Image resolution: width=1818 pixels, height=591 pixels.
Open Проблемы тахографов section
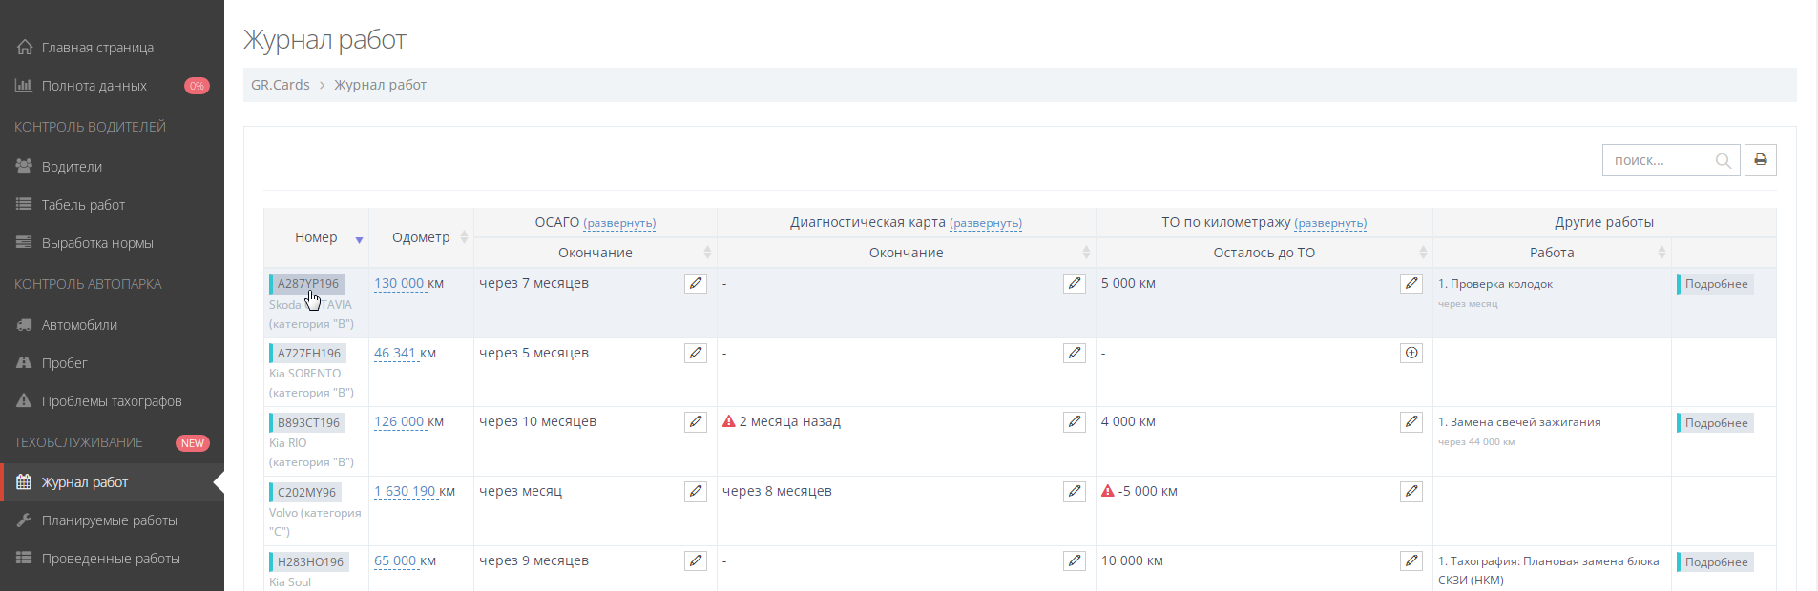pos(112,401)
